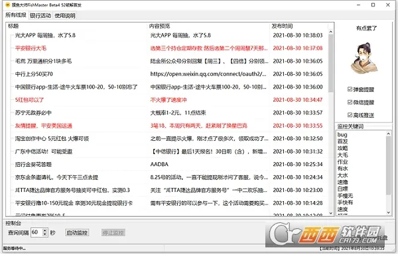Select the row 广东中信活动! 可能受邀
The height and width of the screenshot is (254, 398).
[168, 151]
